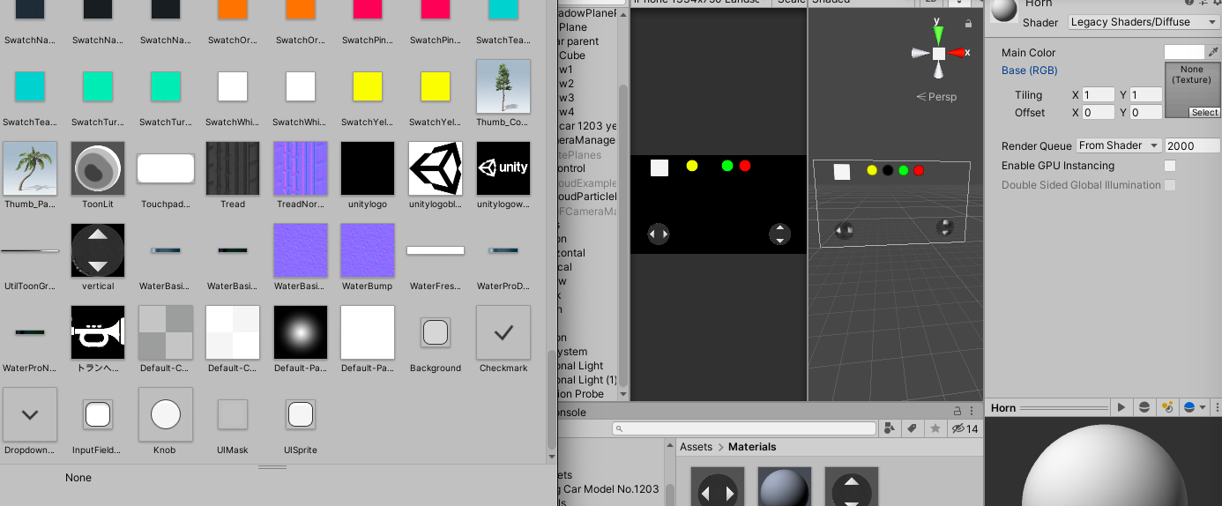
Task: Select the Car Model No.1203 folder
Action: pyautogui.click(x=608, y=489)
